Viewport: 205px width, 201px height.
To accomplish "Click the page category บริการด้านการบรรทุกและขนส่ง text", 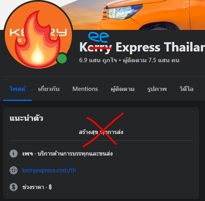I will (x=75, y=154).
